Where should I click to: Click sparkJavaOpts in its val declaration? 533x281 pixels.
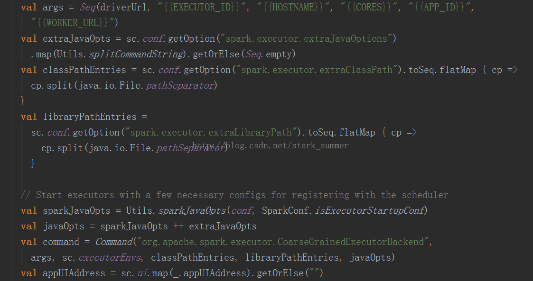point(76,210)
